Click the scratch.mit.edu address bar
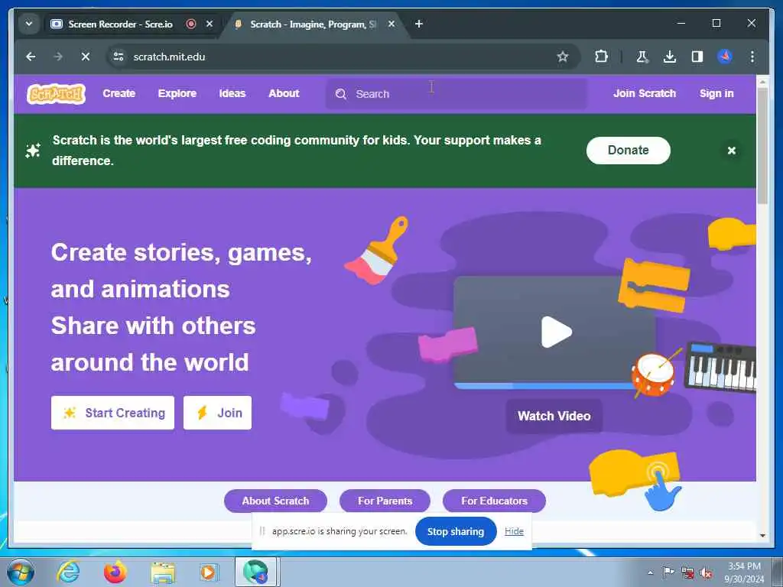Screen dimensions: 783x587 pos(330,57)
